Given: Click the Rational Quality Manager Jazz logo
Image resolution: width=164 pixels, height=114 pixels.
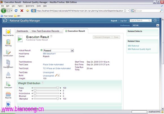Looking at the screenshot, I should pos(5,21).
